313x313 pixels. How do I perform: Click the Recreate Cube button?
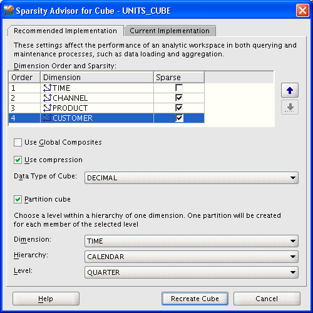point(195,299)
